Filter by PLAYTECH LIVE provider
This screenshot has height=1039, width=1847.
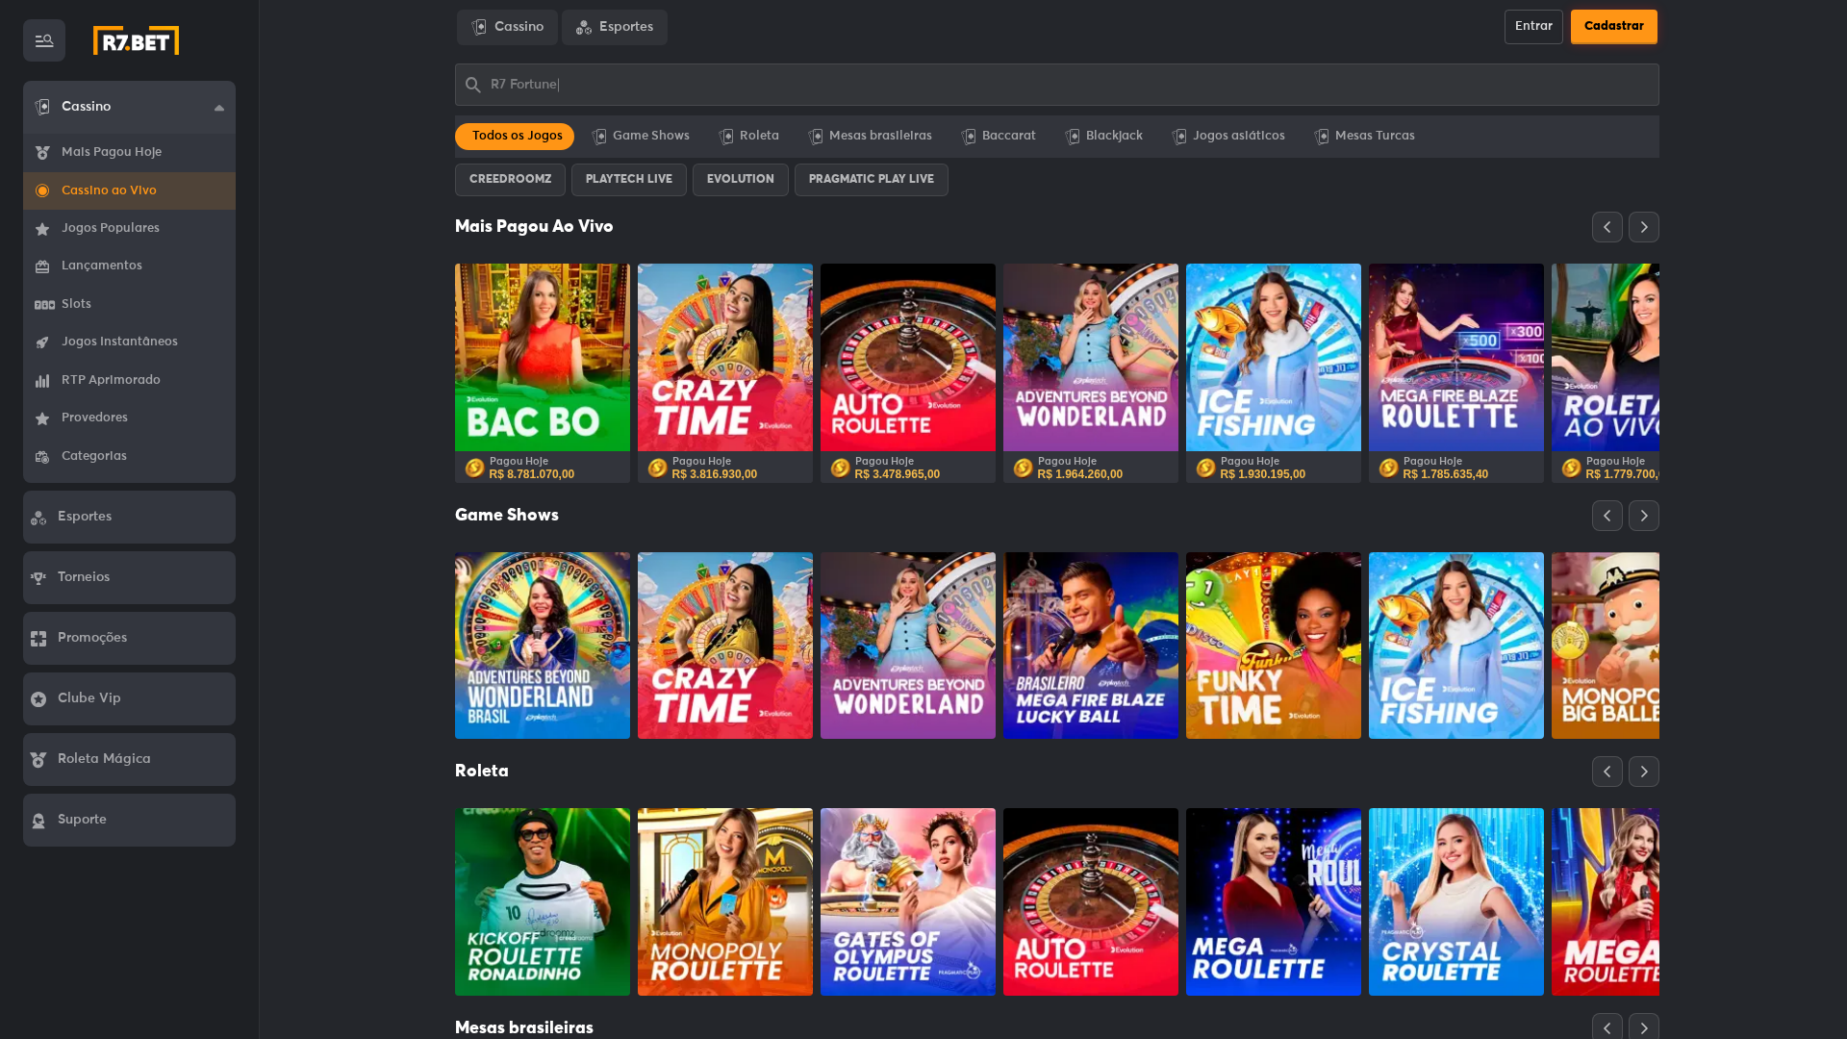(x=629, y=180)
